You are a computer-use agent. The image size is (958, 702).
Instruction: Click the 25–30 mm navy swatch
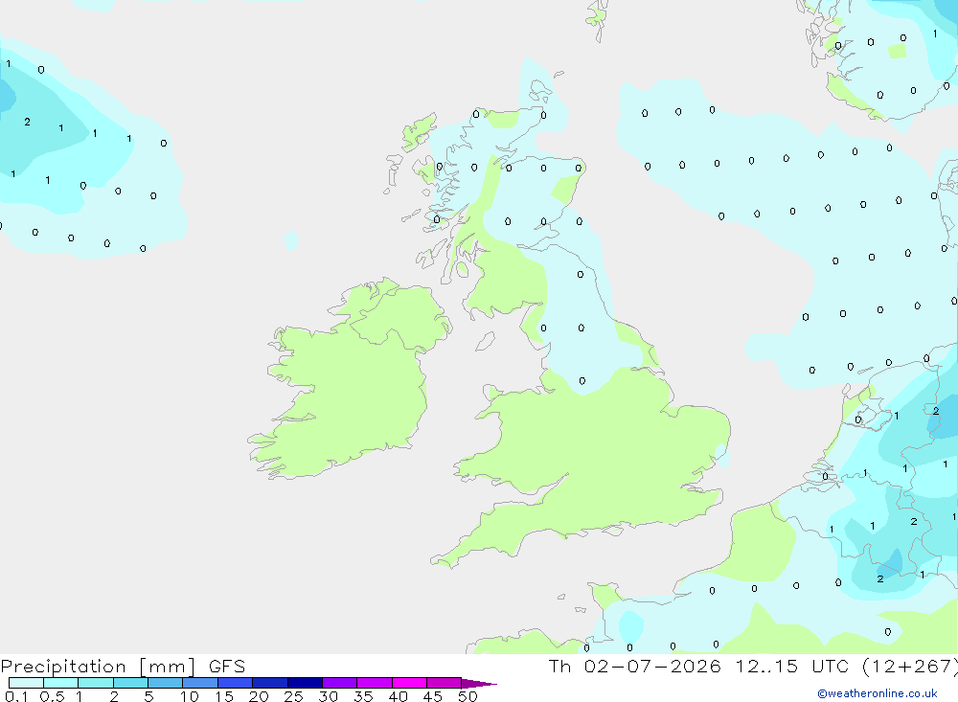click(305, 683)
